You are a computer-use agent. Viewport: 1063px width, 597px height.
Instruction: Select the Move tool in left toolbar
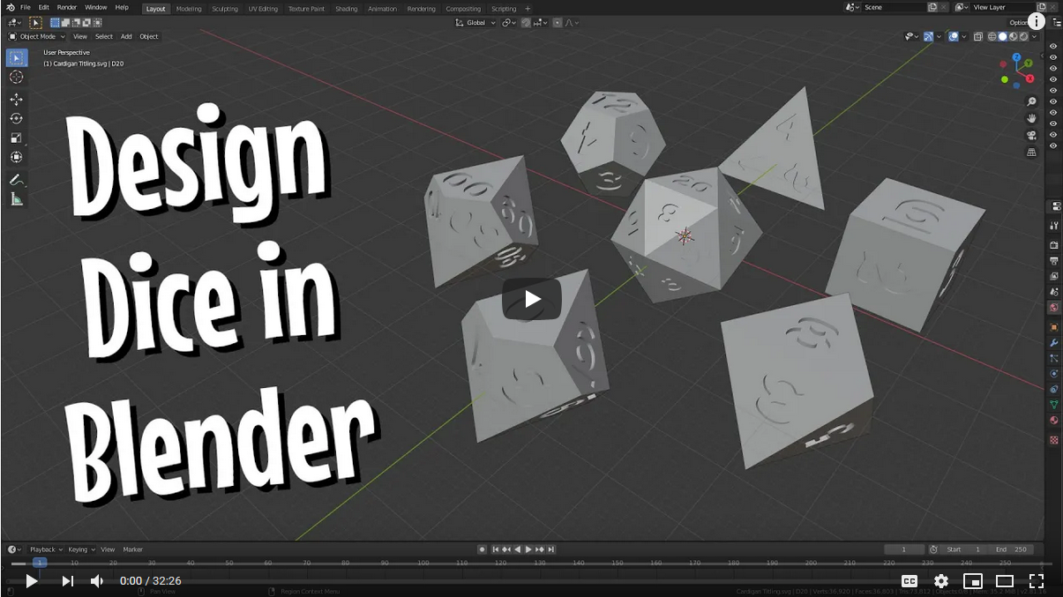(x=17, y=99)
